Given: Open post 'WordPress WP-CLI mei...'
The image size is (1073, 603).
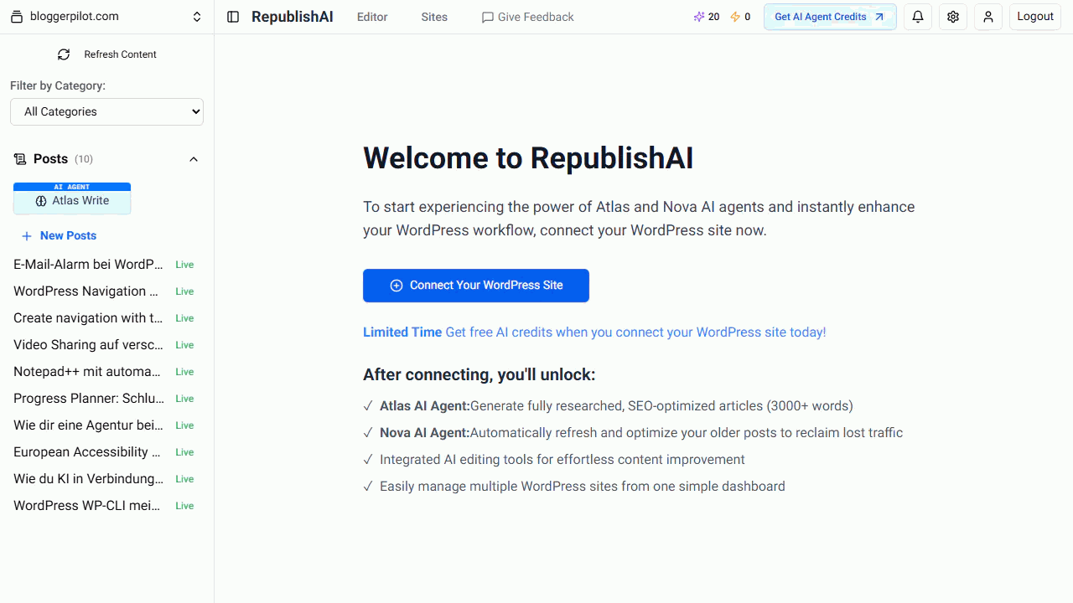Looking at the screenshot, I should tap(87, 506).
